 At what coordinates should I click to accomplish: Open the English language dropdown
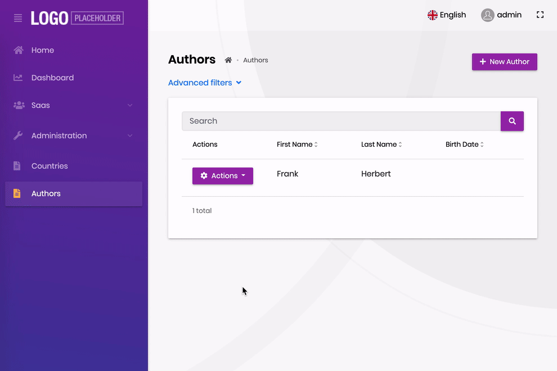click(447, 15)
